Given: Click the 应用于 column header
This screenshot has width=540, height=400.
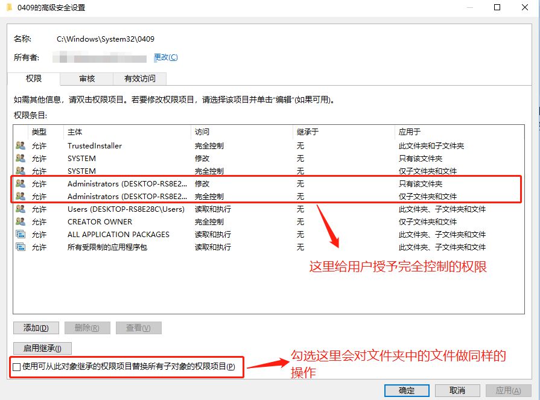Looking at the screenshot, I should (x=409, y=132).
